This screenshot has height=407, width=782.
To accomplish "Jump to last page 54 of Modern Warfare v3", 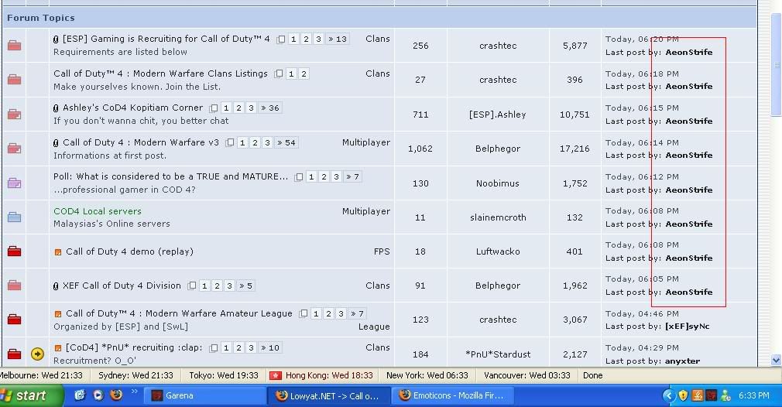I will tap(286, 143).
